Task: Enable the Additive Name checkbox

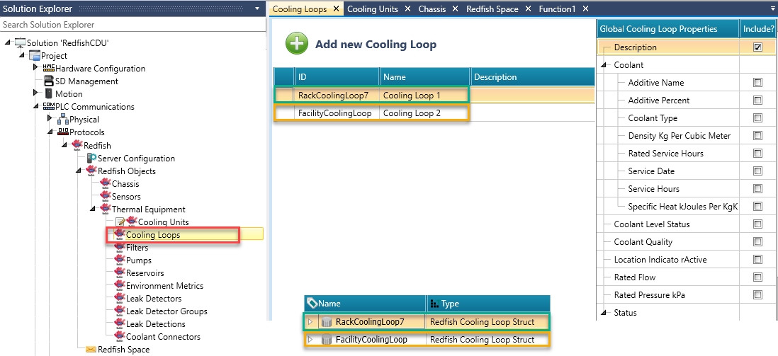Action: click(x=757, y=83)
